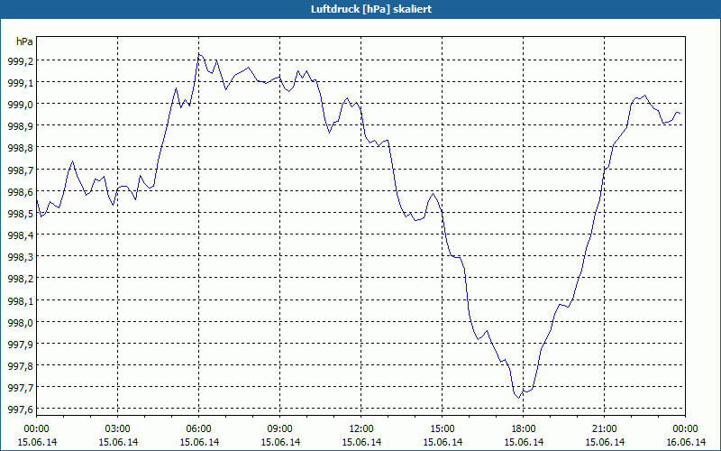Select the 998,8 y-axis label
The width and height of the screenshot is (721, 451).
click(20, 148)
